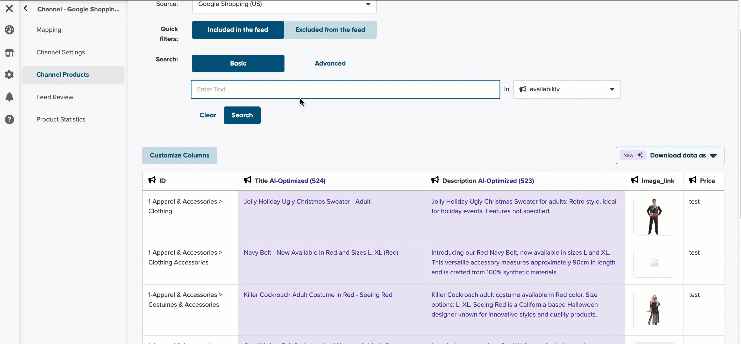Click the megaphone icon in Title column header
The height and width of the screenshot is (344, 741).
pyautogui.click(x=247, y=180)
